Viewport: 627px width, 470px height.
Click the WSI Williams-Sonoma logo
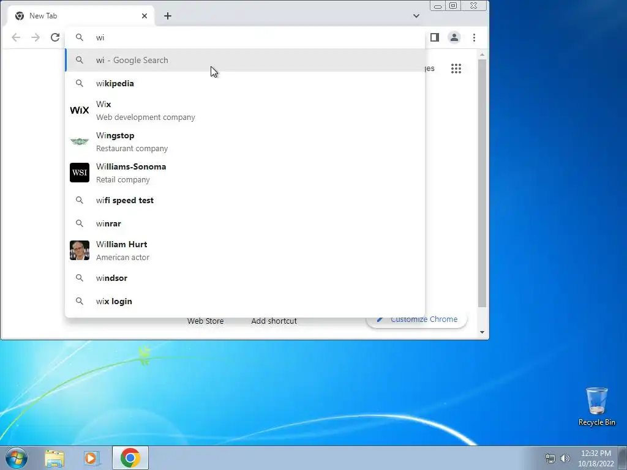[x=80, y=173]
